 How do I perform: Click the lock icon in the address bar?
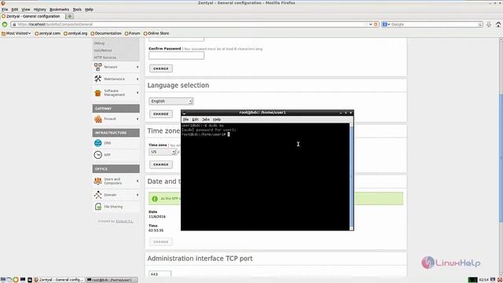point(14,24)
